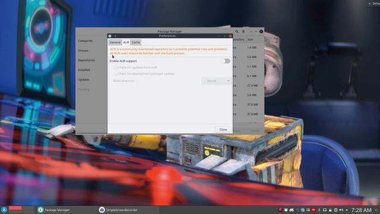Select Repositories in Package Manager sidebar
Viewport: 380px width, 214px height.
[x=87, y=60]
